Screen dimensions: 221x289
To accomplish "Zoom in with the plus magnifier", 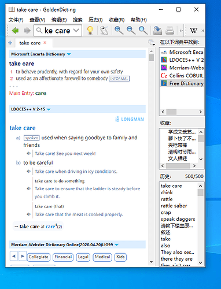I will pos(119,30).
